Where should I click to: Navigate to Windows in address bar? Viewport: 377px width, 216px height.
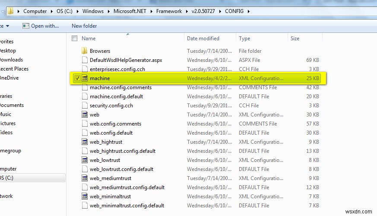pyautogui.click(x=93, y=11)
